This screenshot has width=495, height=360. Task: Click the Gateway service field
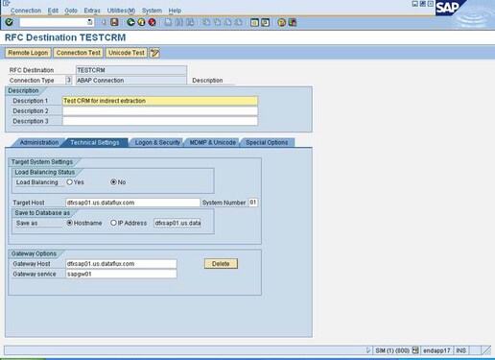point(121,274)
